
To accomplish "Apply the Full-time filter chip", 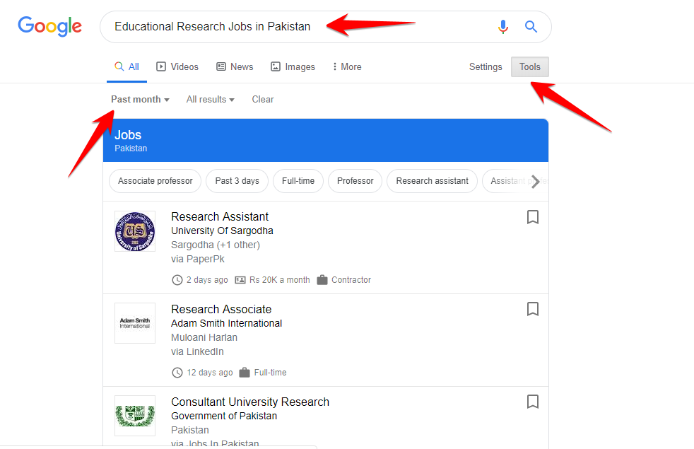I will coord(298,181).
